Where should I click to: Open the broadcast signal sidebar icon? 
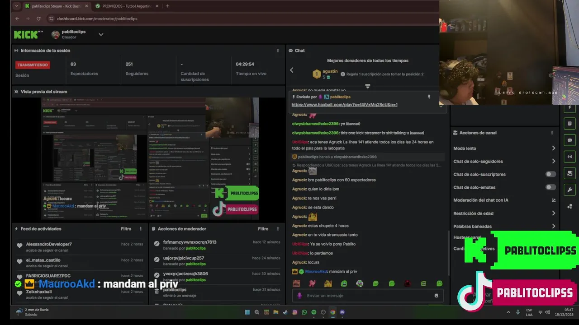[570, 157]
